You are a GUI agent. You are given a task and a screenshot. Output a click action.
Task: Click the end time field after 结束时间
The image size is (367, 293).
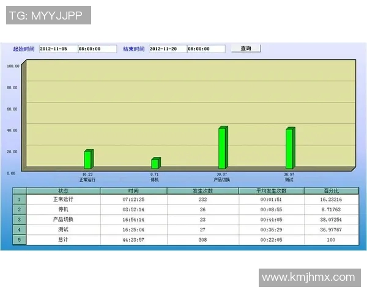206,49
